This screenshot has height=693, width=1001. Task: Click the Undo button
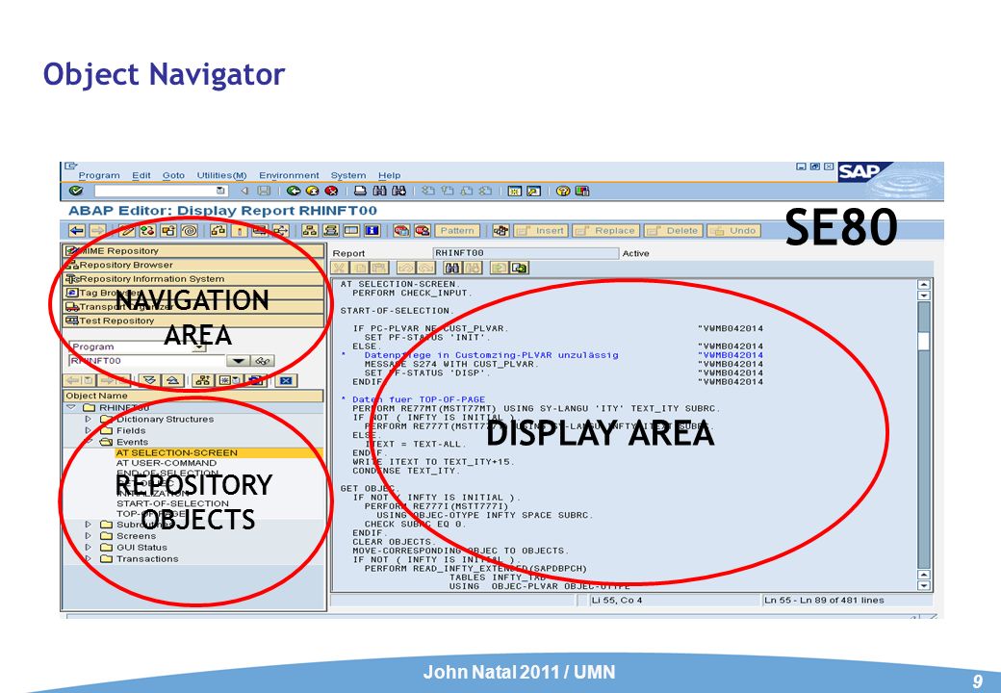733,230
